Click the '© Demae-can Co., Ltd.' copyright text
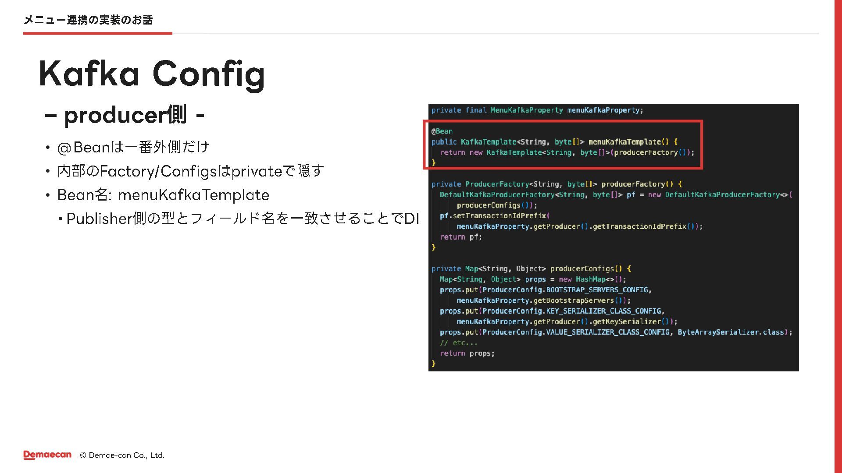The height and width of the screenshot is (473, 842). (x=122, y=455)
